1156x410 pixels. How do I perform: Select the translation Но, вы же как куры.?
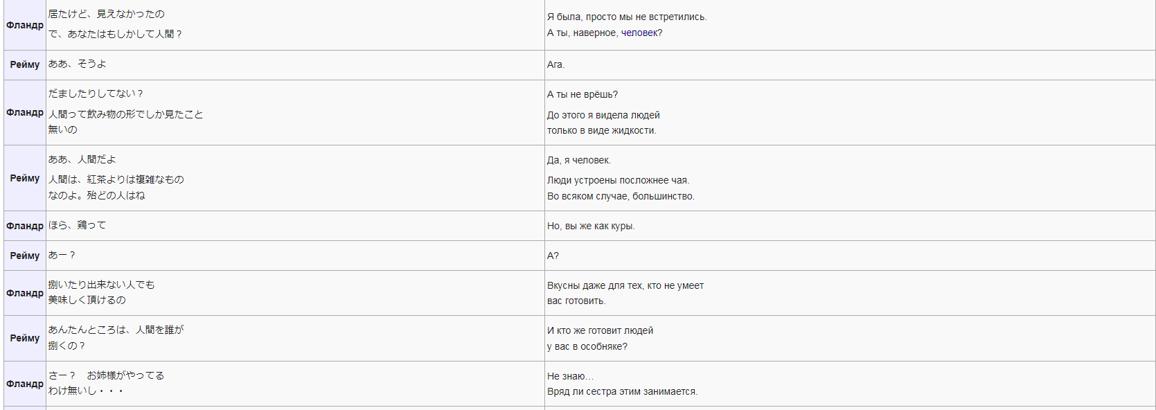coord(591,226)
